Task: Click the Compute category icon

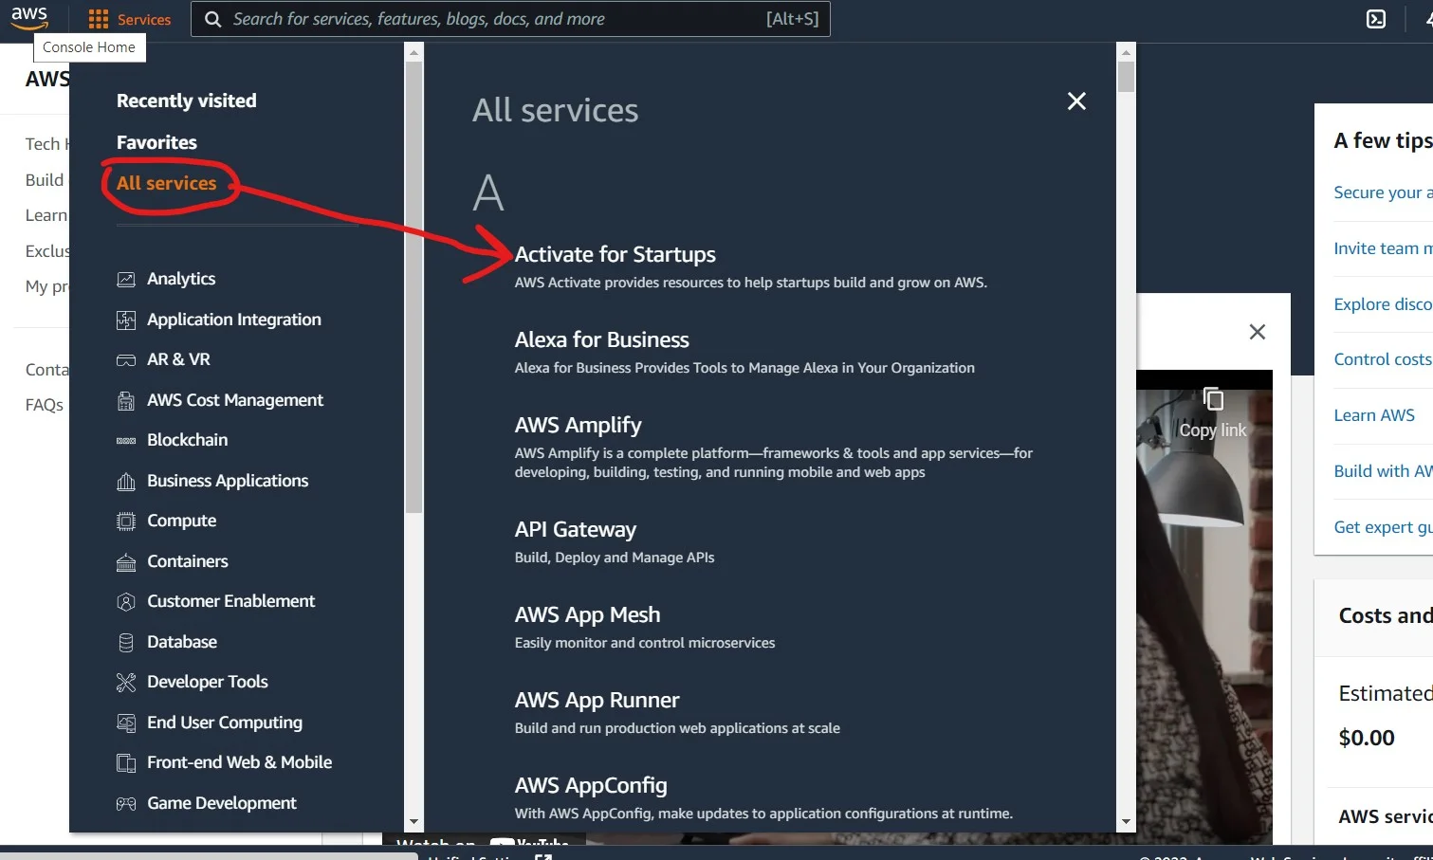Action: pyautogui.click(x=126, y=521)
